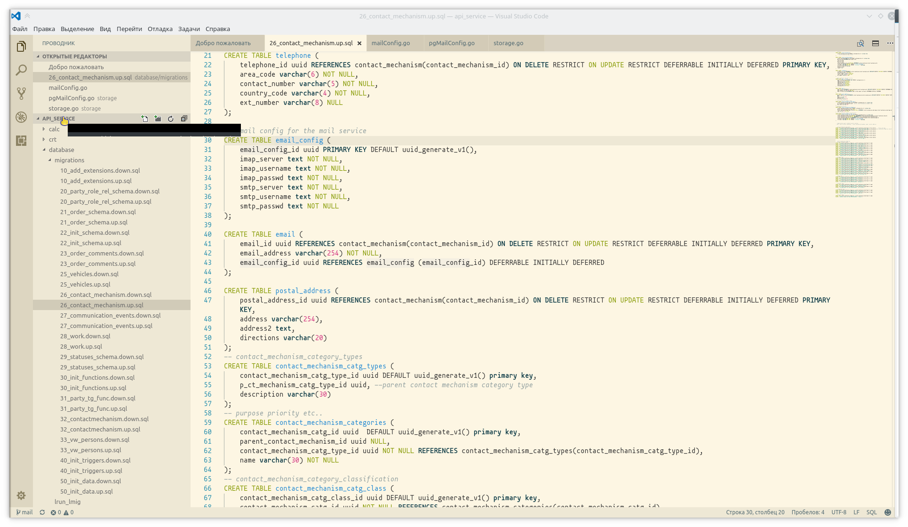Click the sync changes icon in status bar
Image resolution: width=908 pixels, height=527 pixels.
(x=42, y=512)
